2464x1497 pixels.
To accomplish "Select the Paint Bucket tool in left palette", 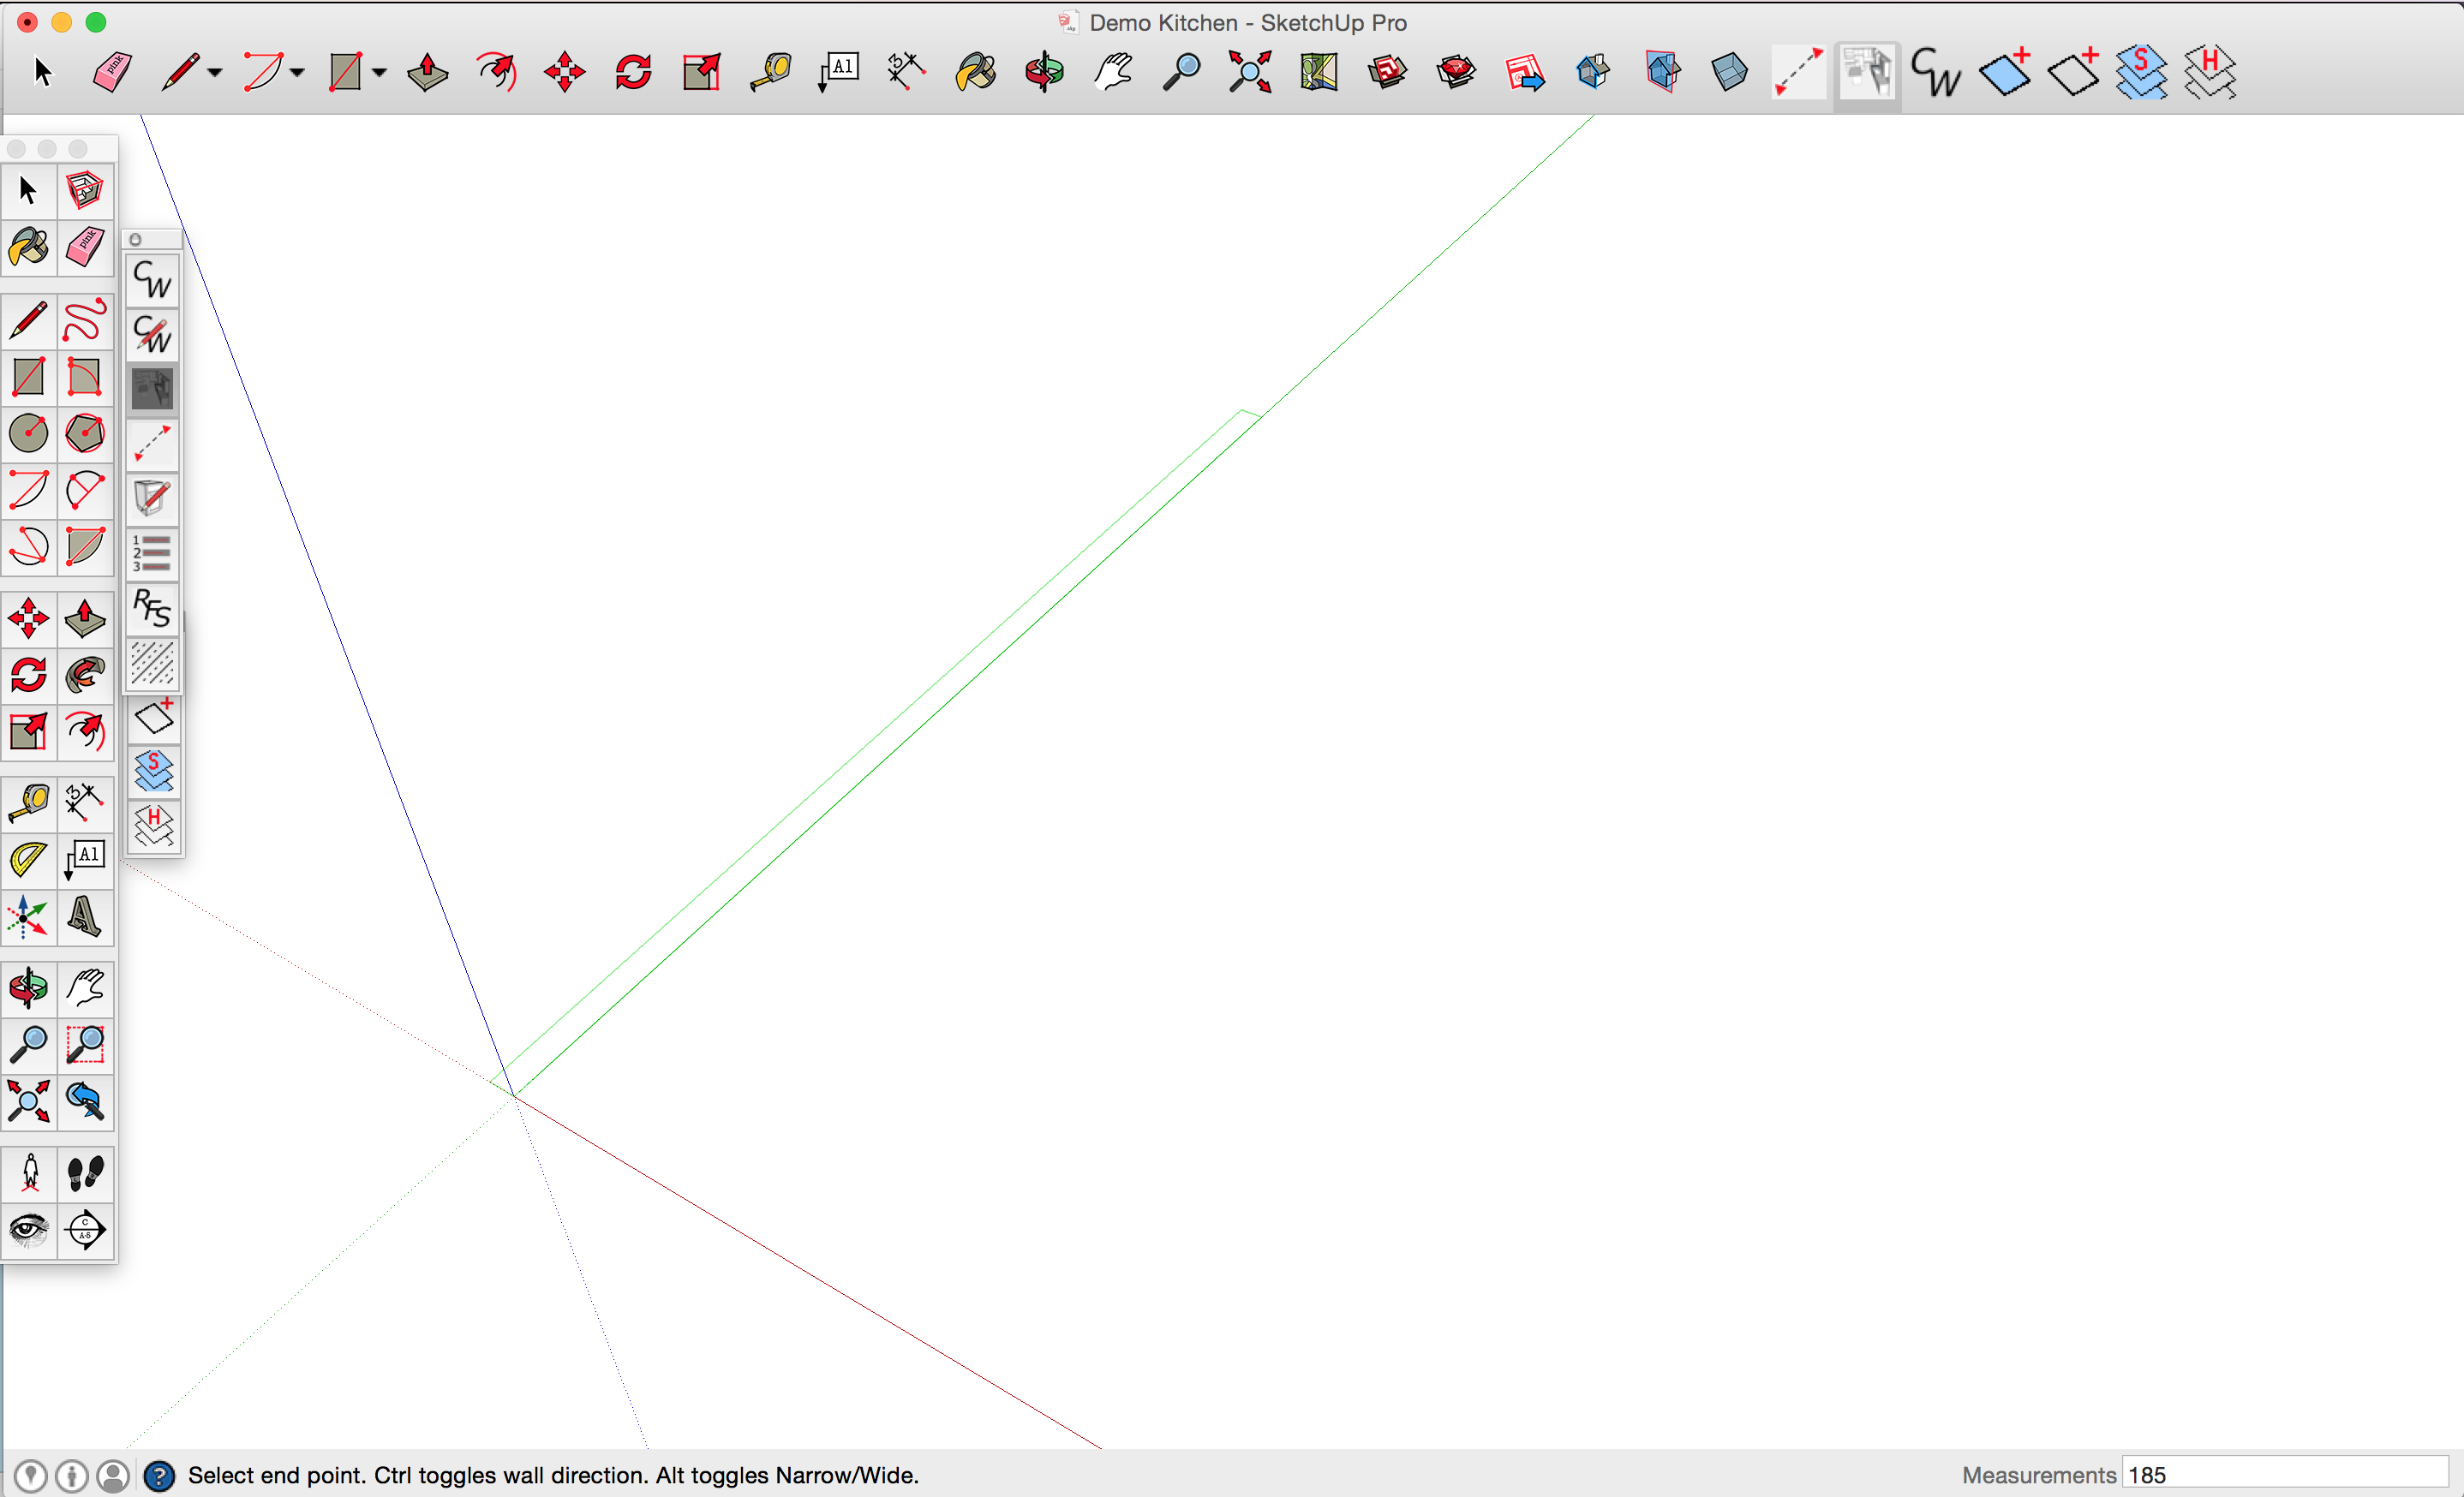I will click(28, 247).
